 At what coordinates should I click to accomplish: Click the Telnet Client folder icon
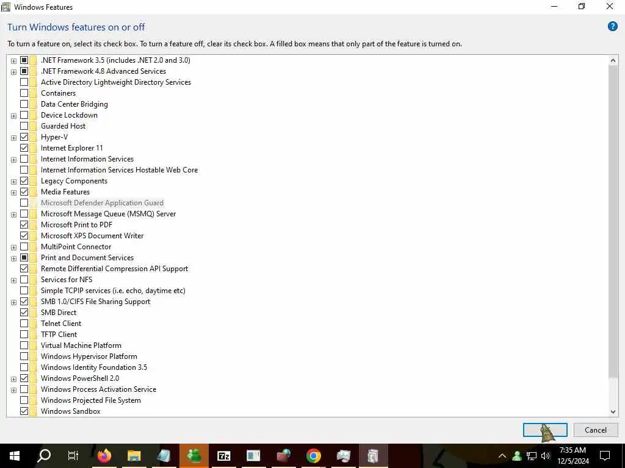[34, 324]
